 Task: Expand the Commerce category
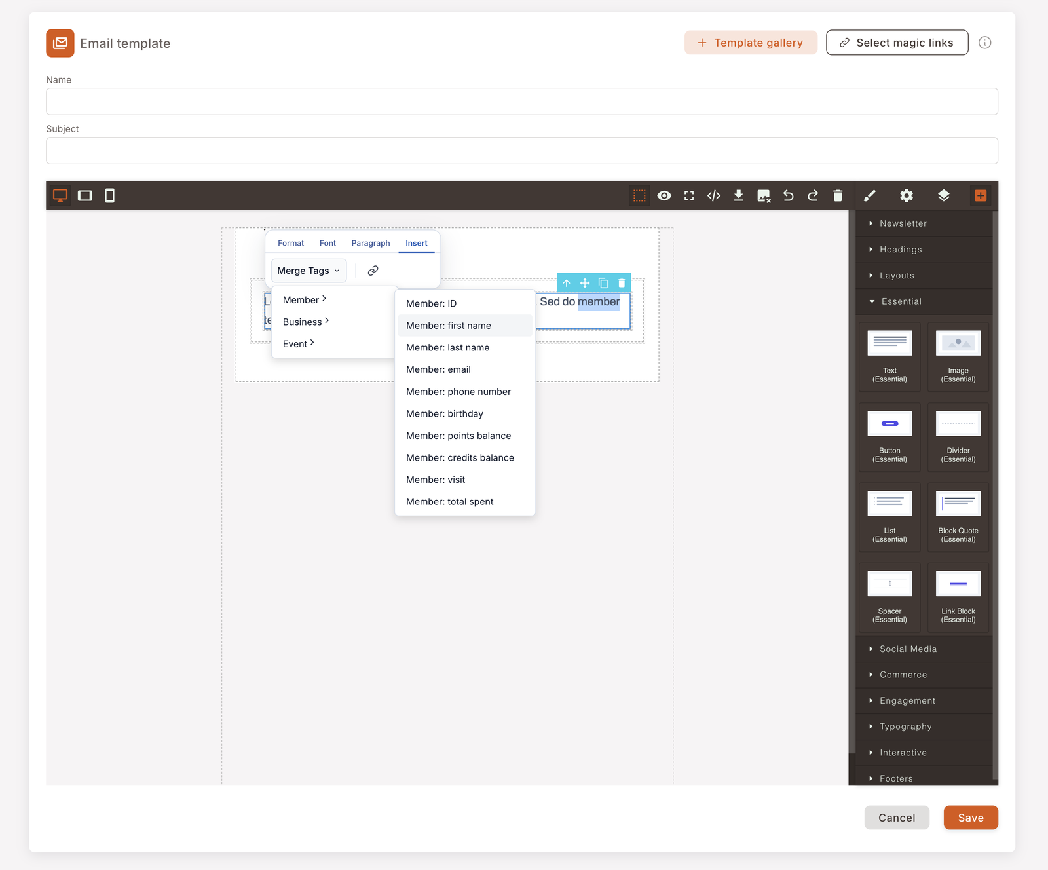click(x=924, y=675)
